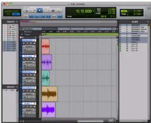Viewport: 151px width, 123px height.
Task: Open the Grid value dropdown
Action: click(x=142, y=11)
